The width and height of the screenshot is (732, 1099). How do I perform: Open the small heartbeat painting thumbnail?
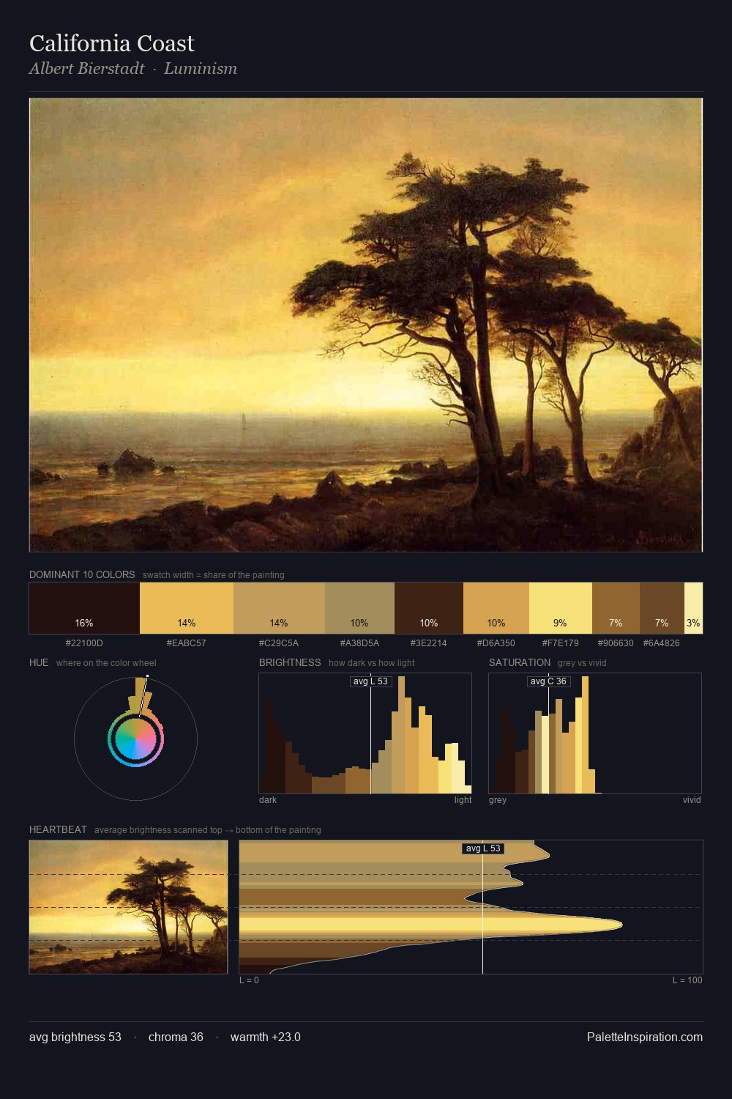[128, 907]
